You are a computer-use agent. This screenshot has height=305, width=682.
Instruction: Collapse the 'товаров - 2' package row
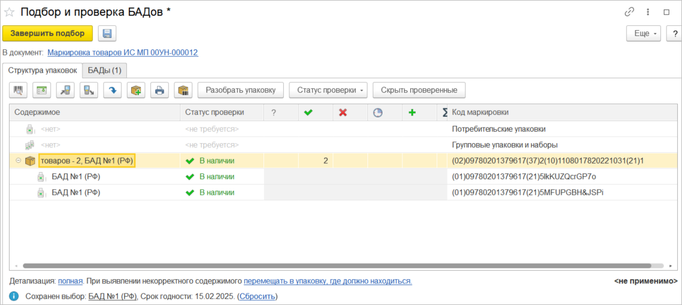click(x=18, y=161)
